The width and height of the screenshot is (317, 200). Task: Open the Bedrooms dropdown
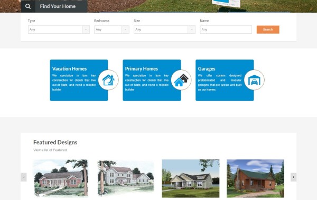click(x=111, y=29)
